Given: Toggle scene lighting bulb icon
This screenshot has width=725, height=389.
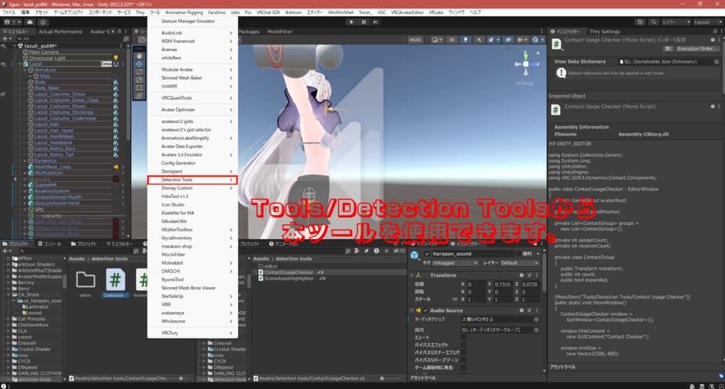Looking at the screenshot, I should (x=465, y=40).
